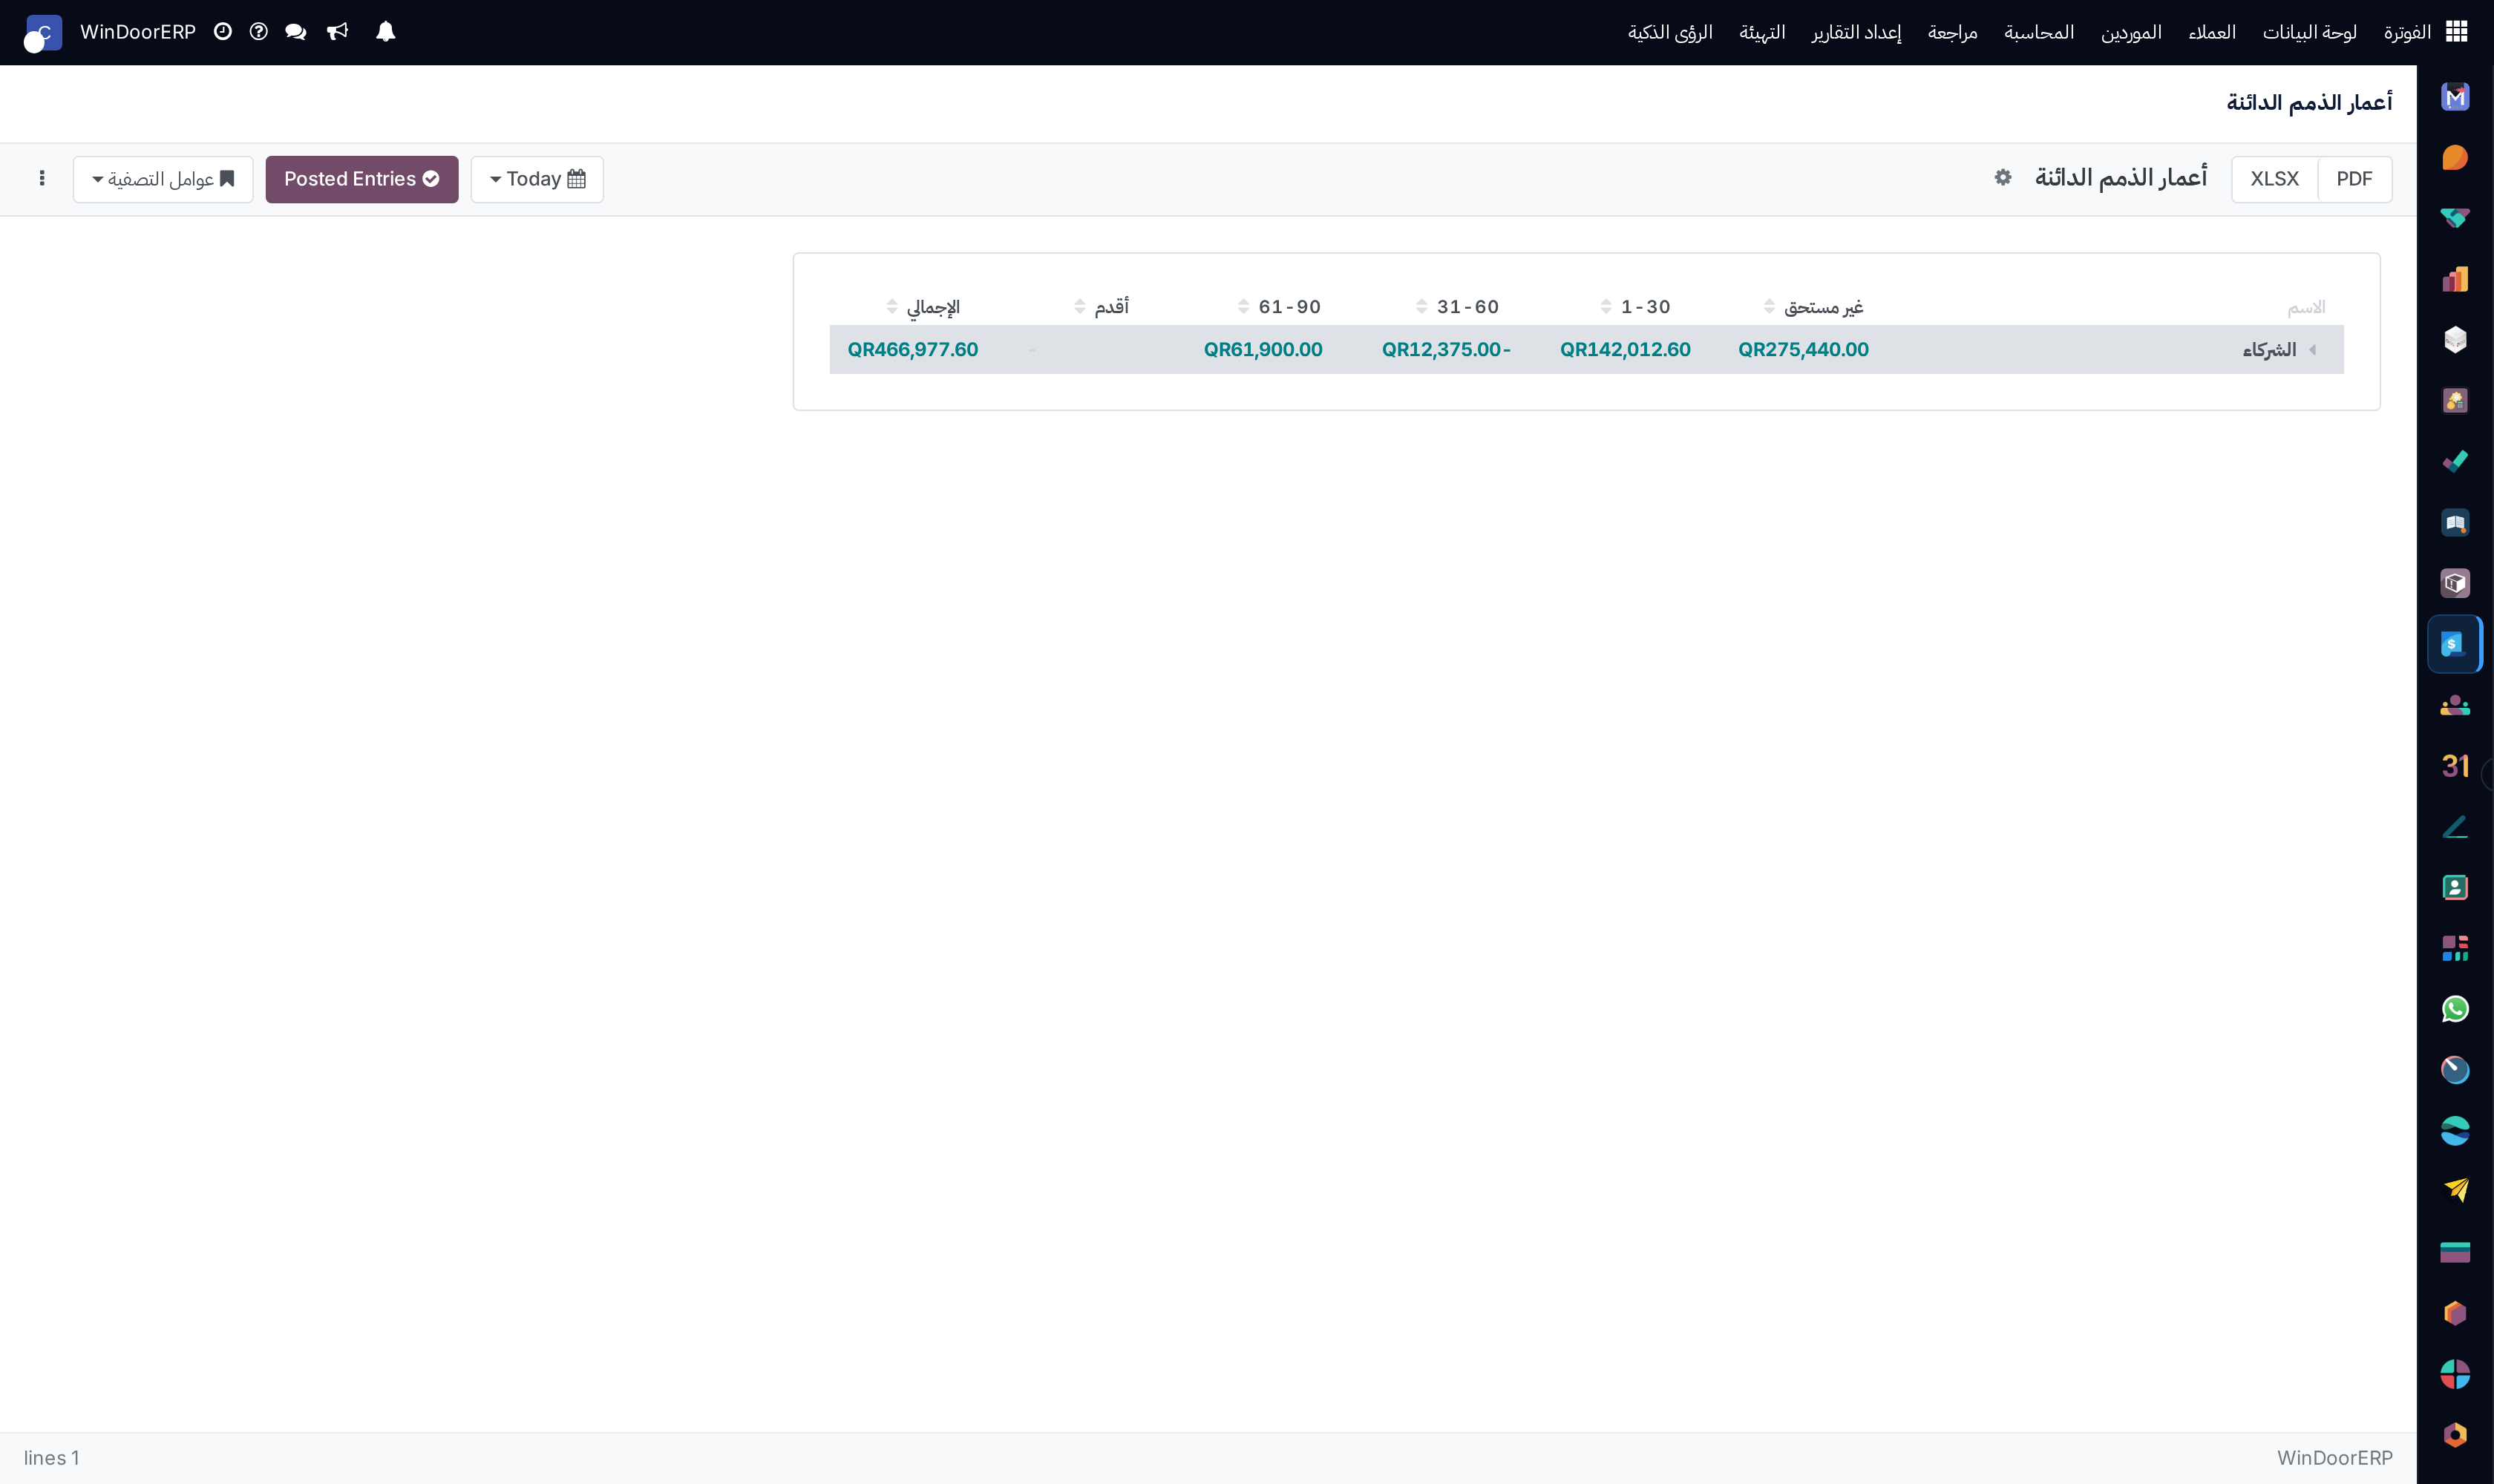Open the clock activities icon
2494x1484 pixels.
(x=222, y=32)
